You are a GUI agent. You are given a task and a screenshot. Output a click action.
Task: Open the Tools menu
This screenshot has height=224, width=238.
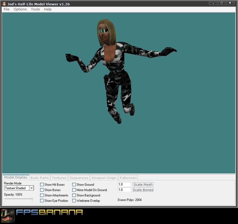(35, 9)
